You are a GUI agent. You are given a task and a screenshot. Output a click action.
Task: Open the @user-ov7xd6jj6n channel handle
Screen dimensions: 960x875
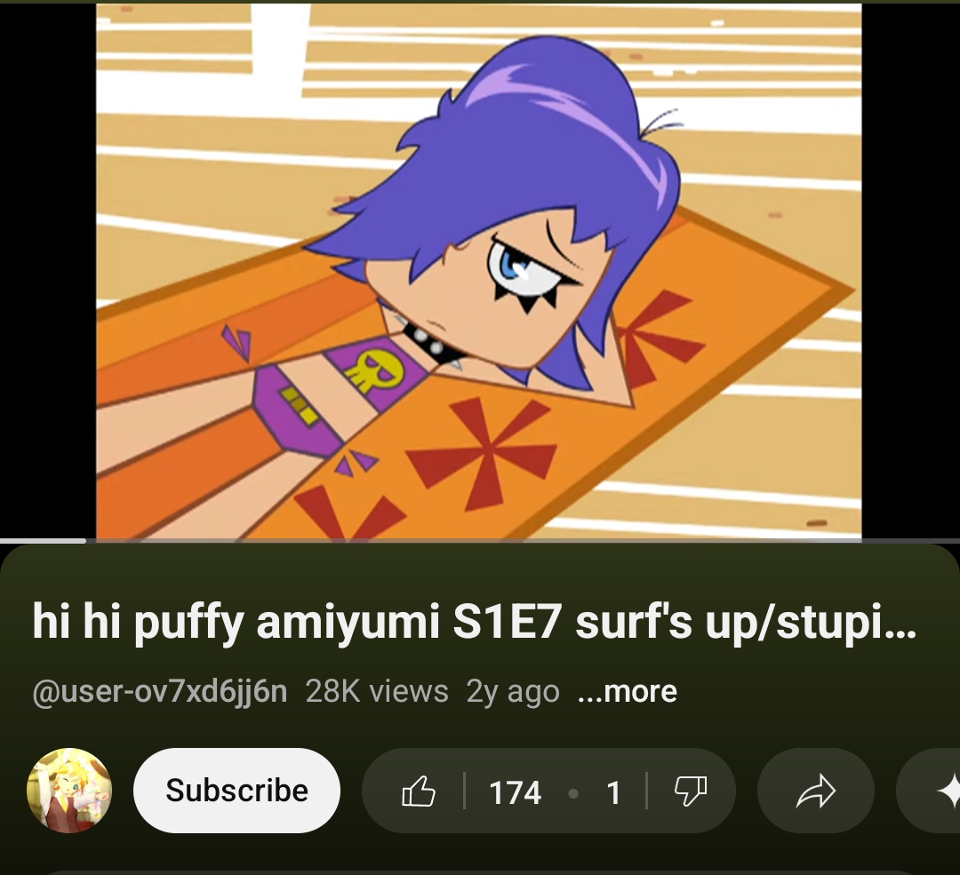click(x=160, y=691)
